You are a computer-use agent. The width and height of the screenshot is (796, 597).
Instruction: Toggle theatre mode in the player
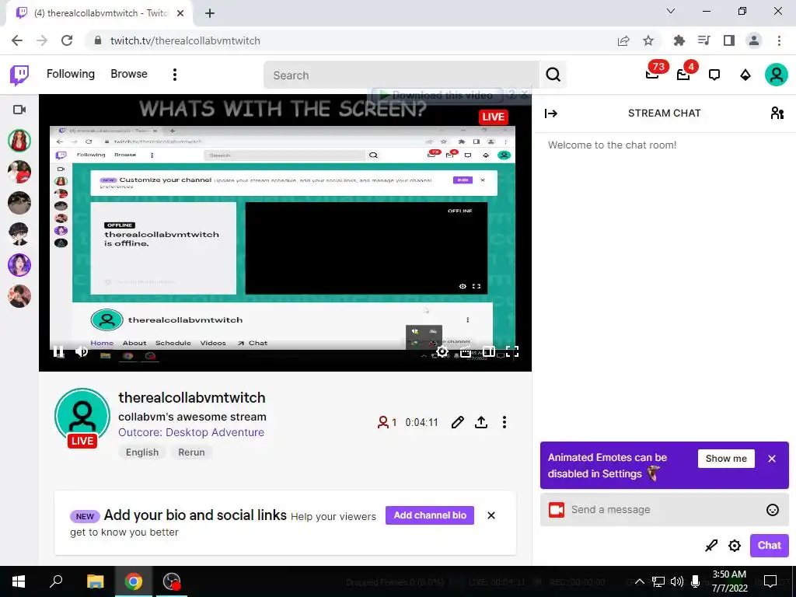pos(489,351)
